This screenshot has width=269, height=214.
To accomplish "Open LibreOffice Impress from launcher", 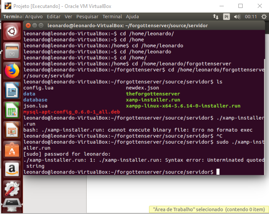I will coord(12,130).
